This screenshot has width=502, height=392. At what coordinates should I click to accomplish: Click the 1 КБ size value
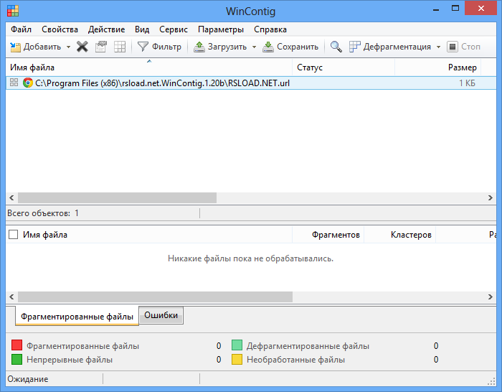467,83
